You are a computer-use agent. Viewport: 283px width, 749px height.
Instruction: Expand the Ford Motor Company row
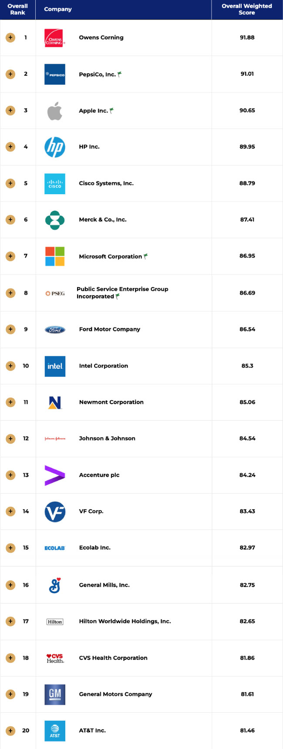pos(10,329)
